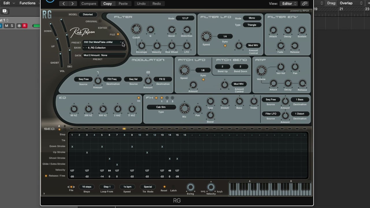Click the Filter Env Sustain knob
Viewport: 370px width, 208px height.
(x=302, y=30)
